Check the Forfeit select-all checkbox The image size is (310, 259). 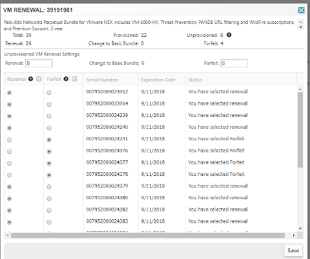tap(74, 79)
